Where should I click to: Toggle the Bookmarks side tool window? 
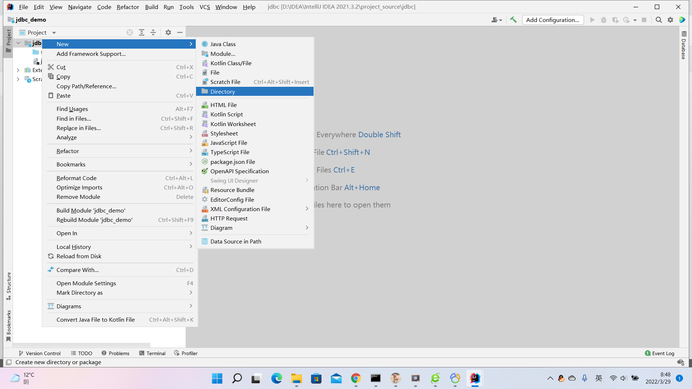coord(9,326)
